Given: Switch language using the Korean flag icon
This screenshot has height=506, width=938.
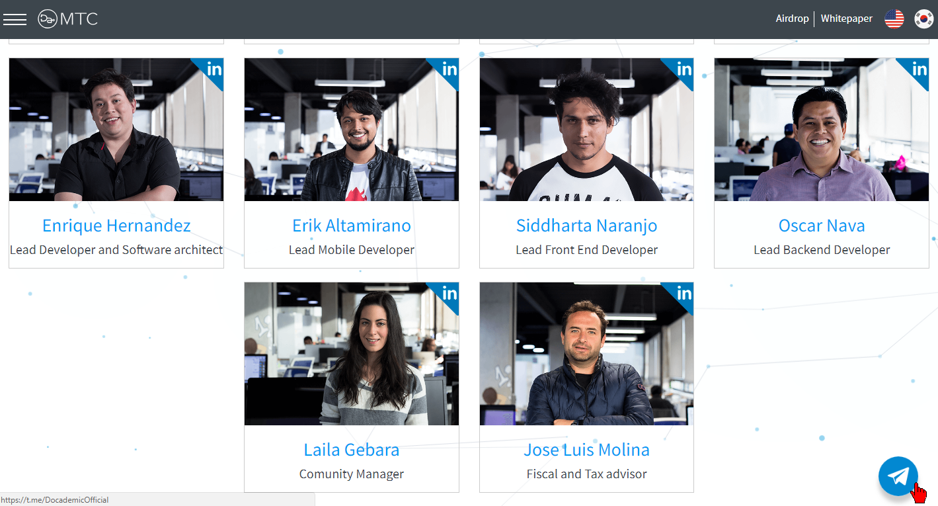Looking at the screenshot, I should pos(924,19).
